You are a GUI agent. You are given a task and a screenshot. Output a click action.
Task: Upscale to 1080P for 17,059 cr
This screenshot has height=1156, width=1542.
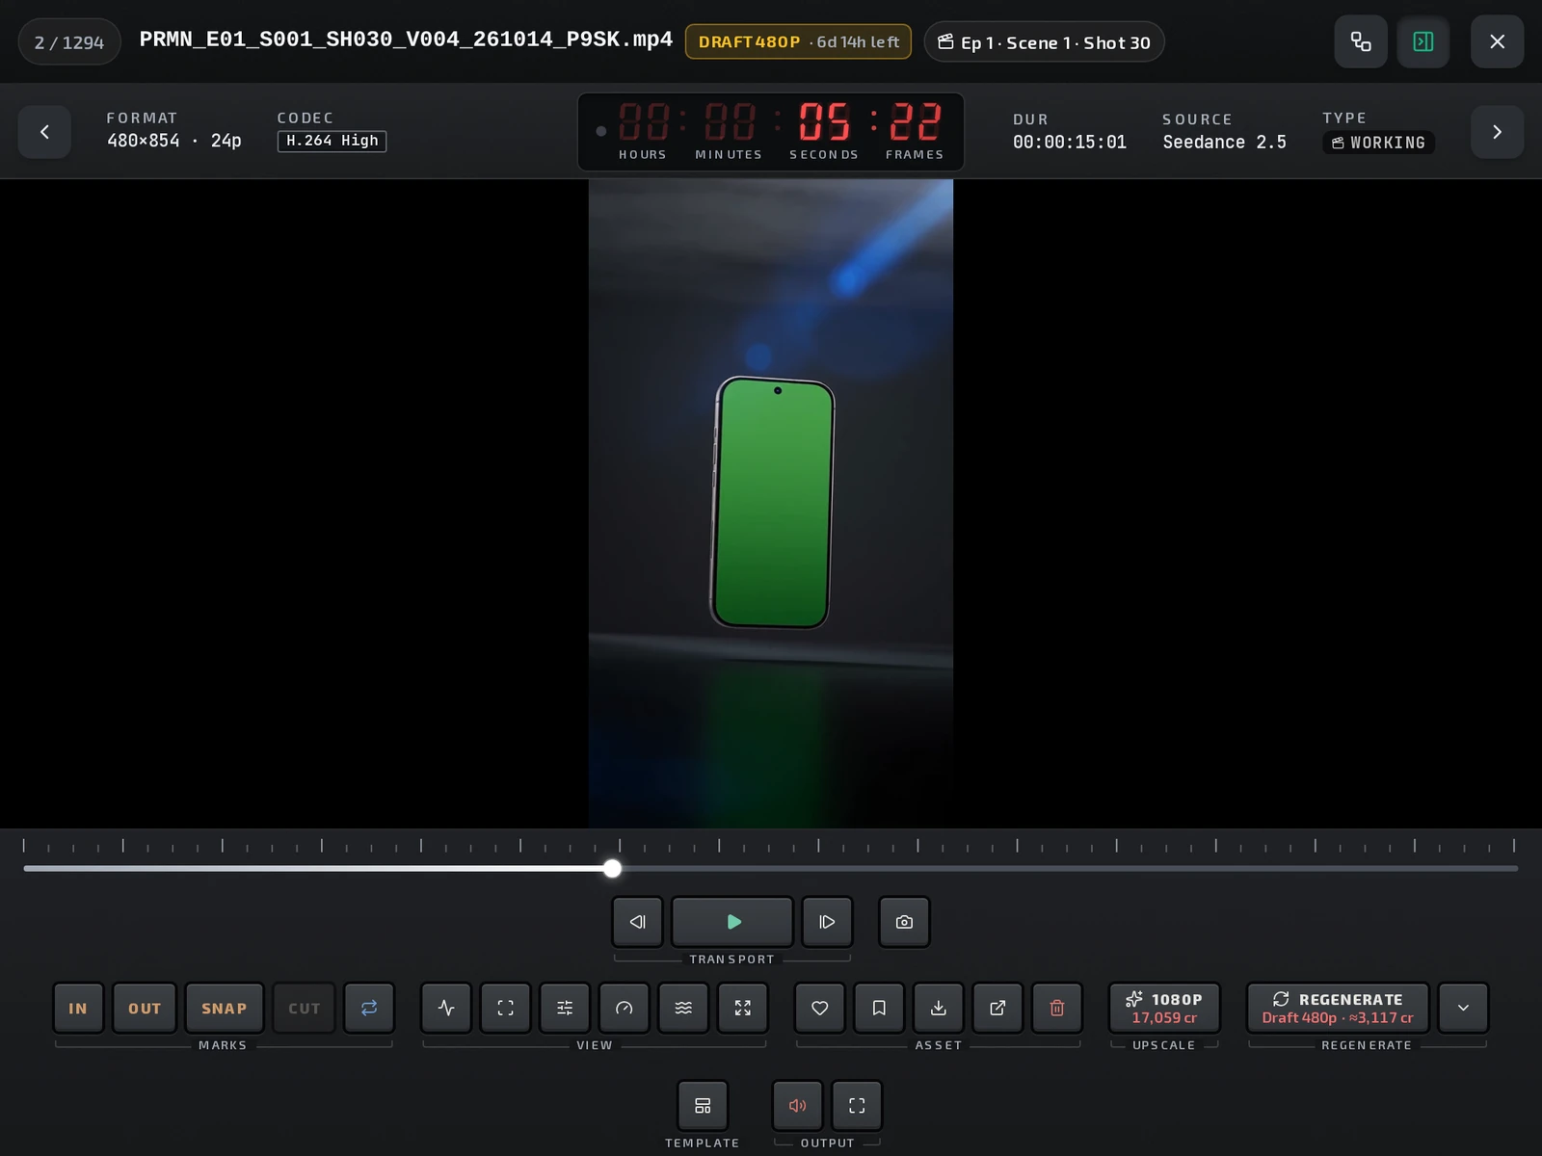[1164, 1008]
